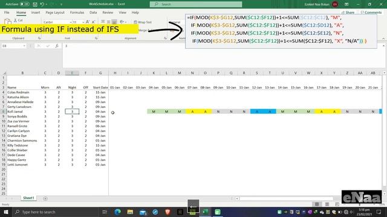Click the Share button
The image size is (387, 217).
tap(348, 12)
